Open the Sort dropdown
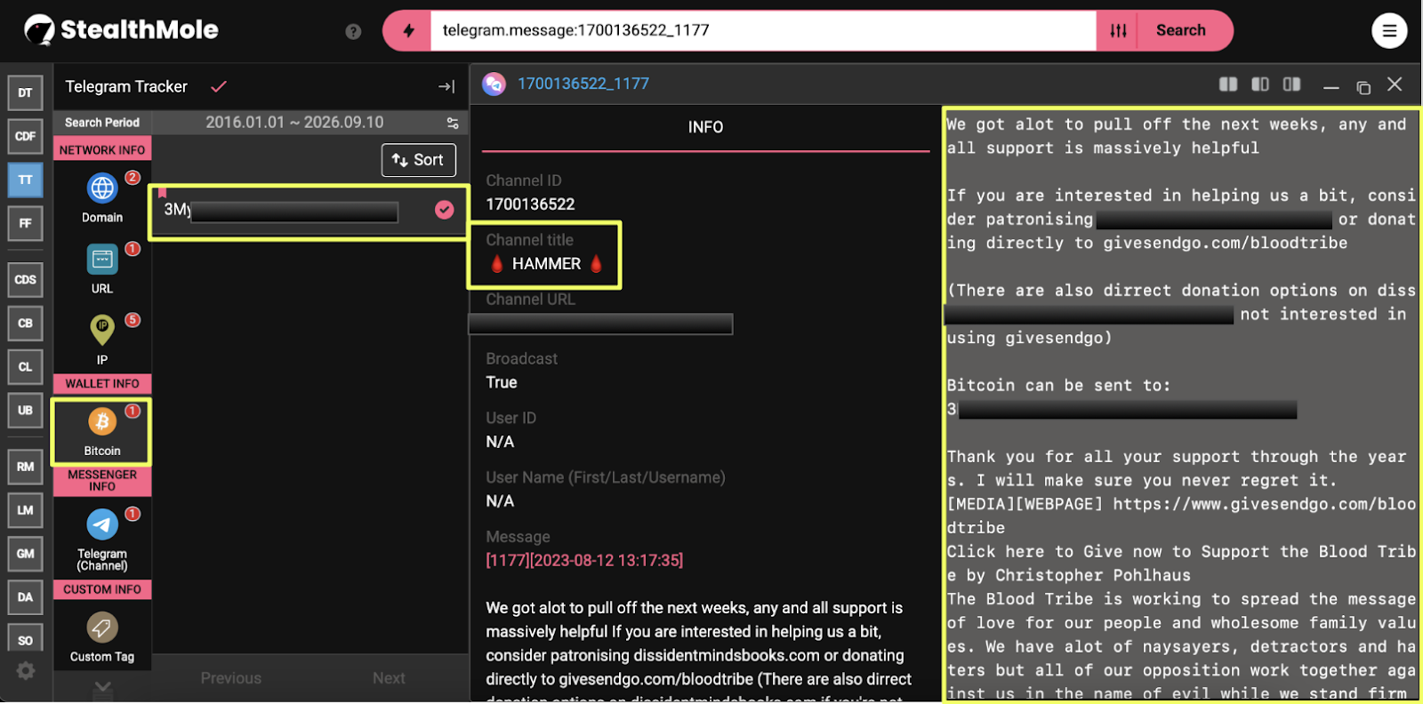Screen dimensions: 1423x704 tap(419, 160)
